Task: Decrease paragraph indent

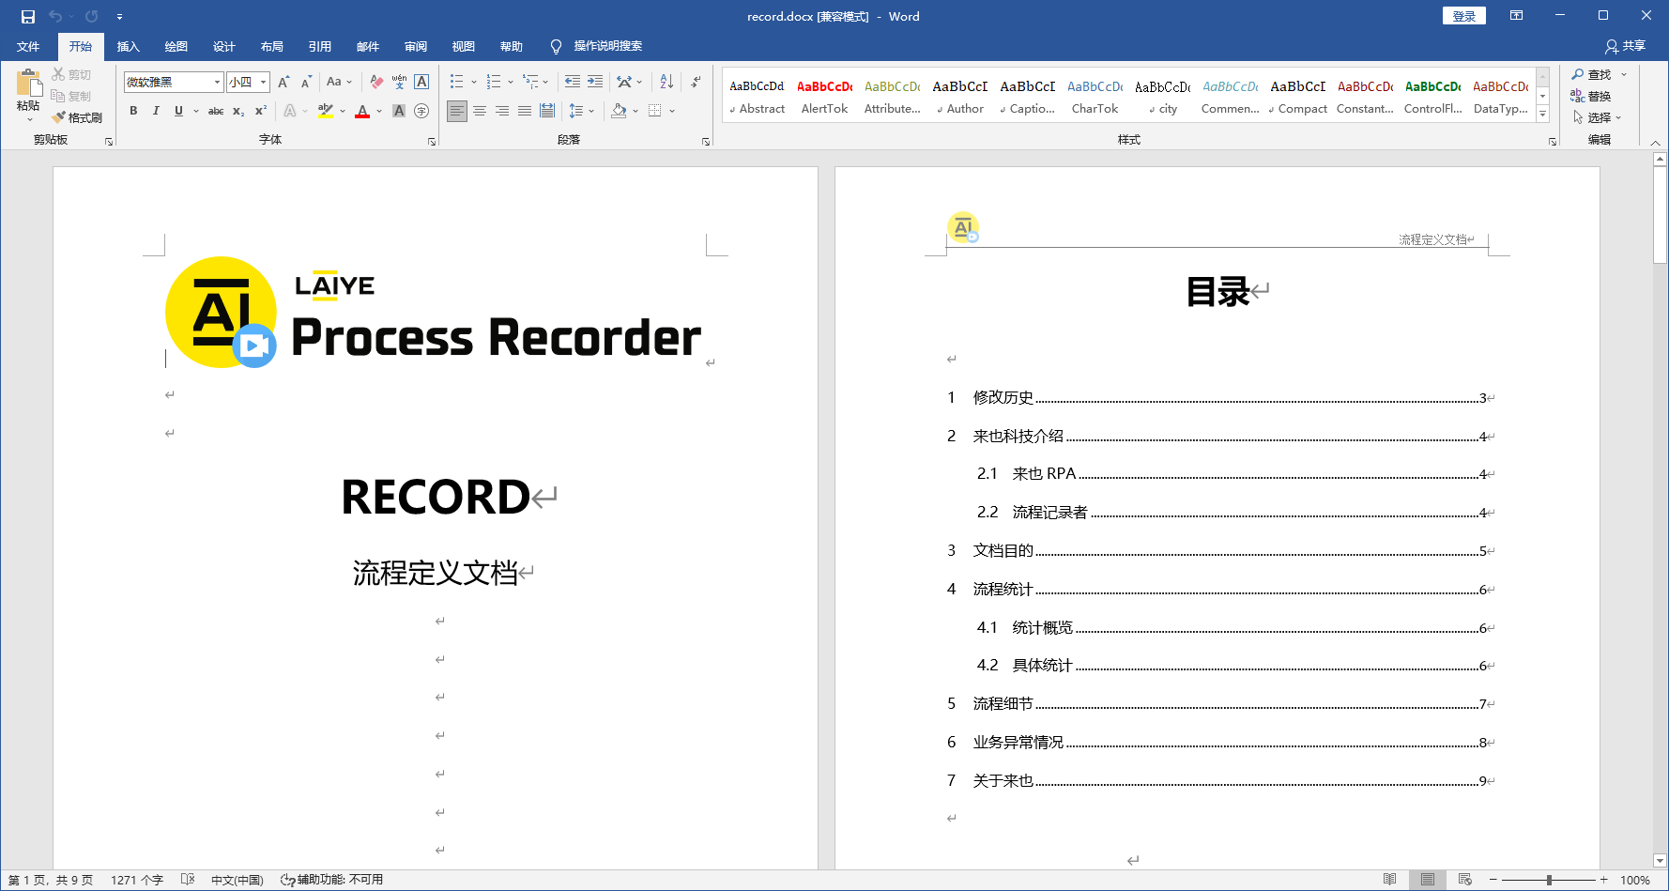Action: coord(573,82)
